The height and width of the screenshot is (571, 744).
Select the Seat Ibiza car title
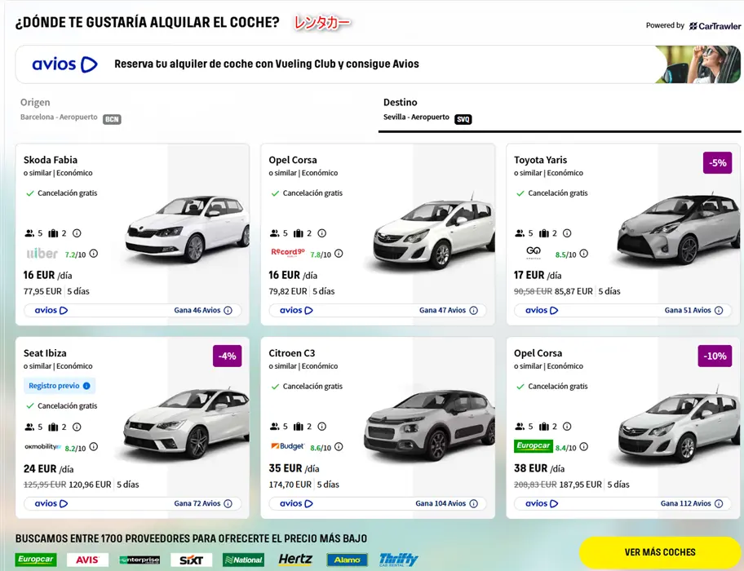pos(45,353)
